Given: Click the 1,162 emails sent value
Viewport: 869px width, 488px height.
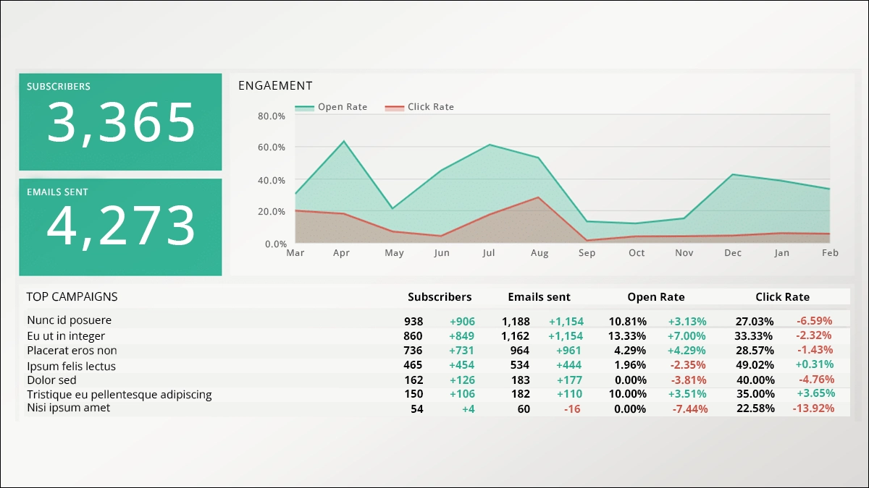Looking at the screenshot, I should coord(516,336).
